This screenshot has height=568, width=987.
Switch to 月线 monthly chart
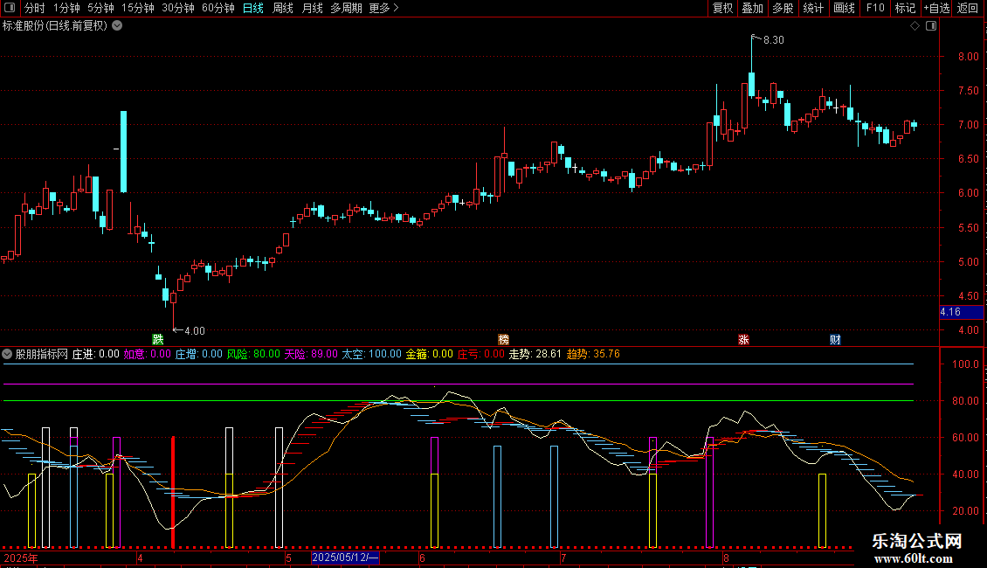(x=312, y=8)
